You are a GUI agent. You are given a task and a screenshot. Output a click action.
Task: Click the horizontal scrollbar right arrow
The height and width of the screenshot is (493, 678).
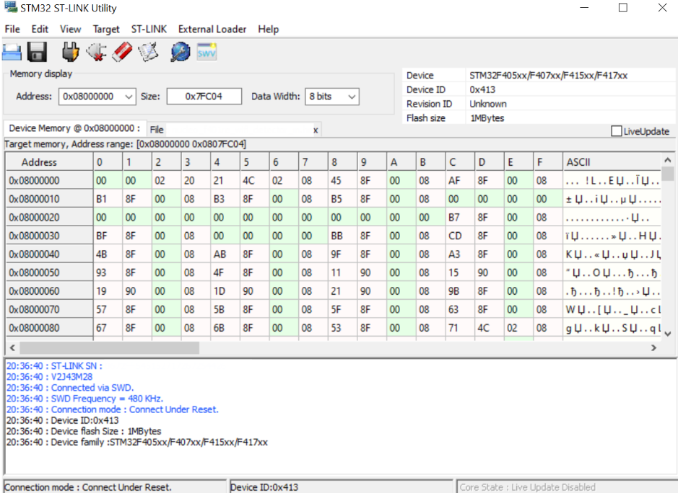coord(653,348)
